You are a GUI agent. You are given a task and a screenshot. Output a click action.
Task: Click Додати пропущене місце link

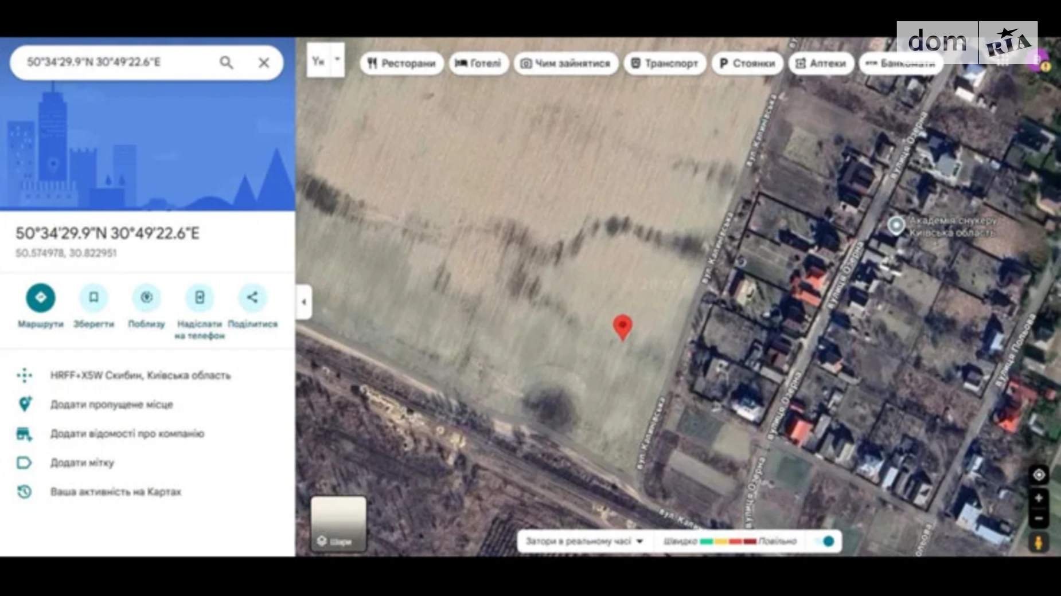click(x=111, y=405)
